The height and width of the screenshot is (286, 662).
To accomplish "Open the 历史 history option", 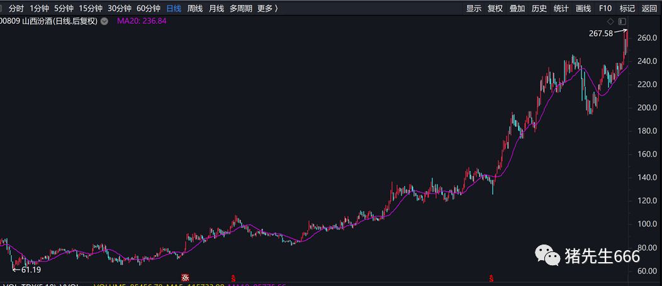I will 539,8.
